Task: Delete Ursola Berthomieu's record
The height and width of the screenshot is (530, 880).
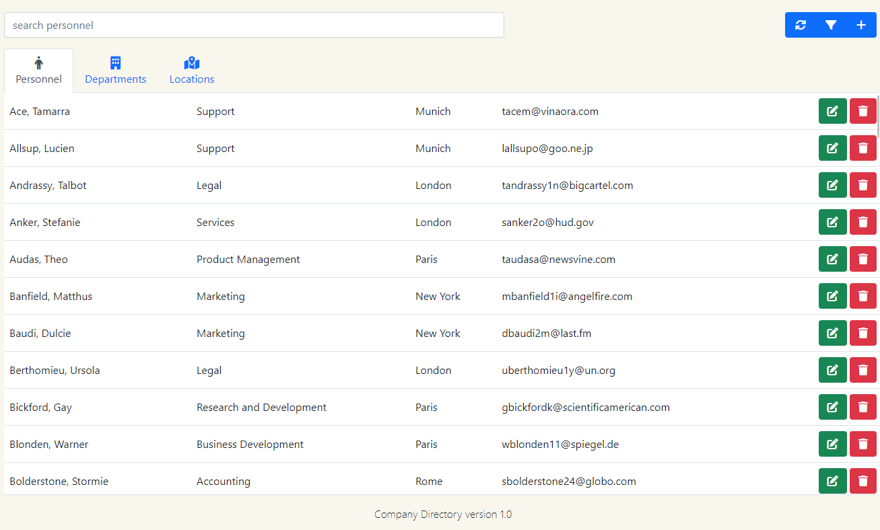Action: tap(862, 370)
